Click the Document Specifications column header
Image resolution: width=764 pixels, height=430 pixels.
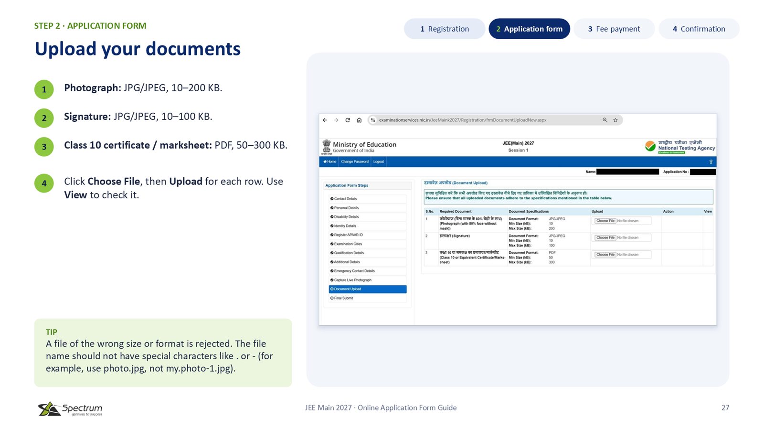(529, 212)
